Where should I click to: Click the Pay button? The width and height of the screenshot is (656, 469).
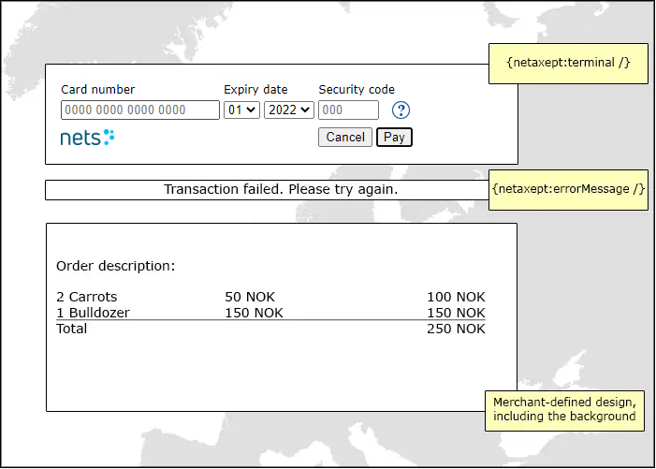click(x=394, y=138)
